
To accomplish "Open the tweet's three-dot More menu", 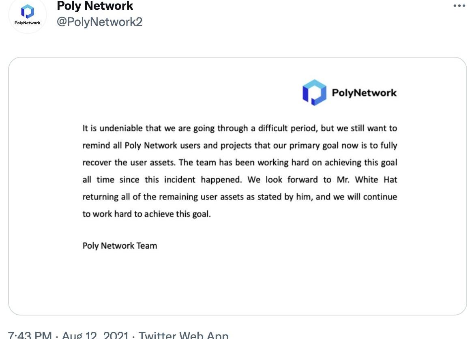I will pos(459,6).
